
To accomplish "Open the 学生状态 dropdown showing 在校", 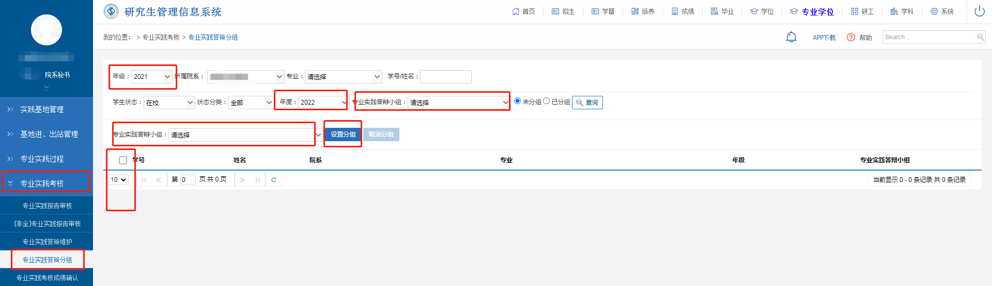I will pos(169,103).
